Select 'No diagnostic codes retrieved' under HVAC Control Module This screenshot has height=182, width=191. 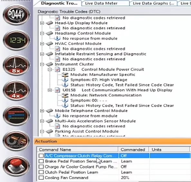pyautogui.click(x=94, y=49)
